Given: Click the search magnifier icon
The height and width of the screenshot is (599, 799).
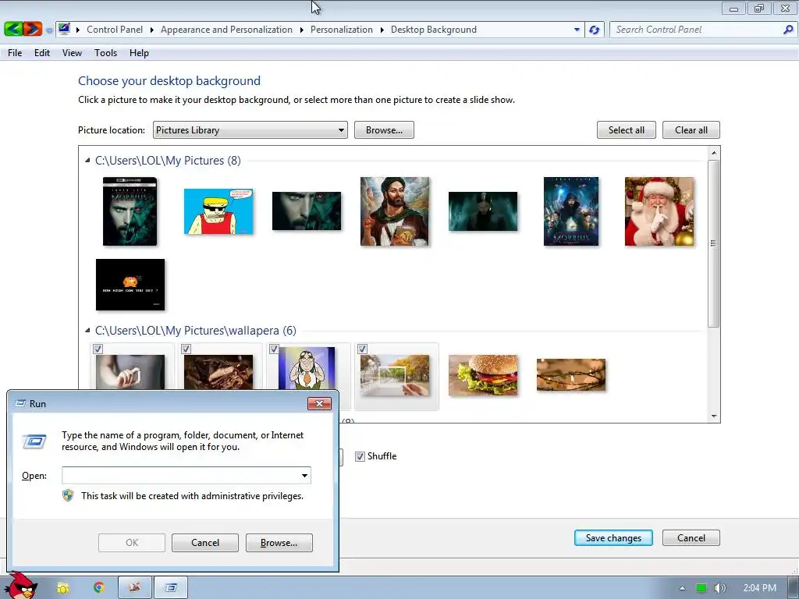Looking at the screenshot, I should pos(788,30).
